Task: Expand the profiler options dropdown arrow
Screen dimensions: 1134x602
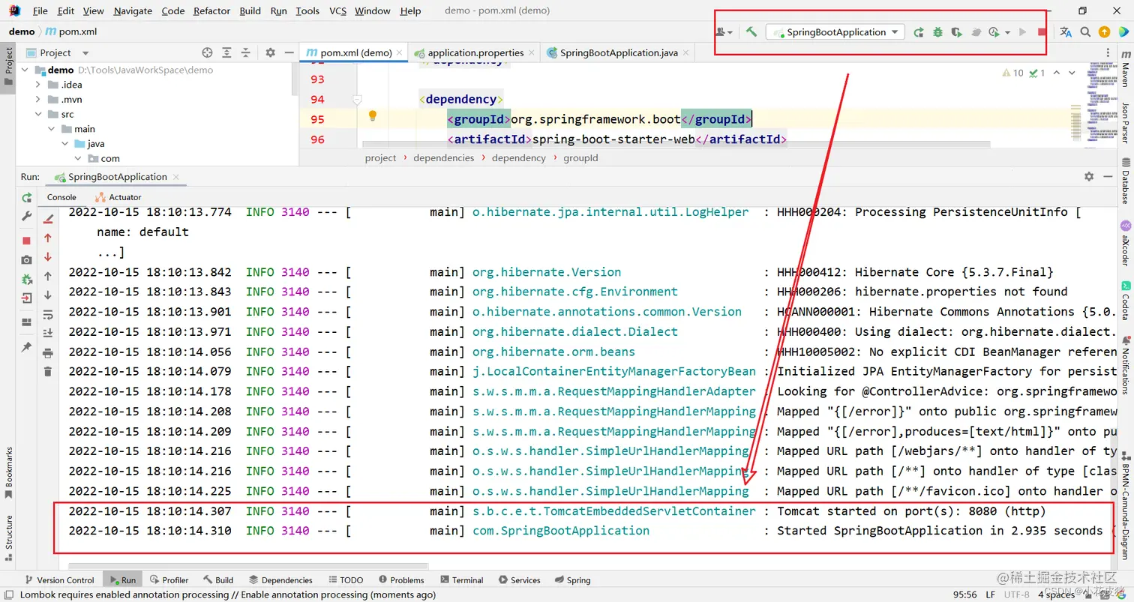Action: pos(1007,32)
